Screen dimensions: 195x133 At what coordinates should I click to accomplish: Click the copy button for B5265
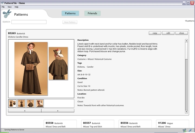[x=155, y=33]
